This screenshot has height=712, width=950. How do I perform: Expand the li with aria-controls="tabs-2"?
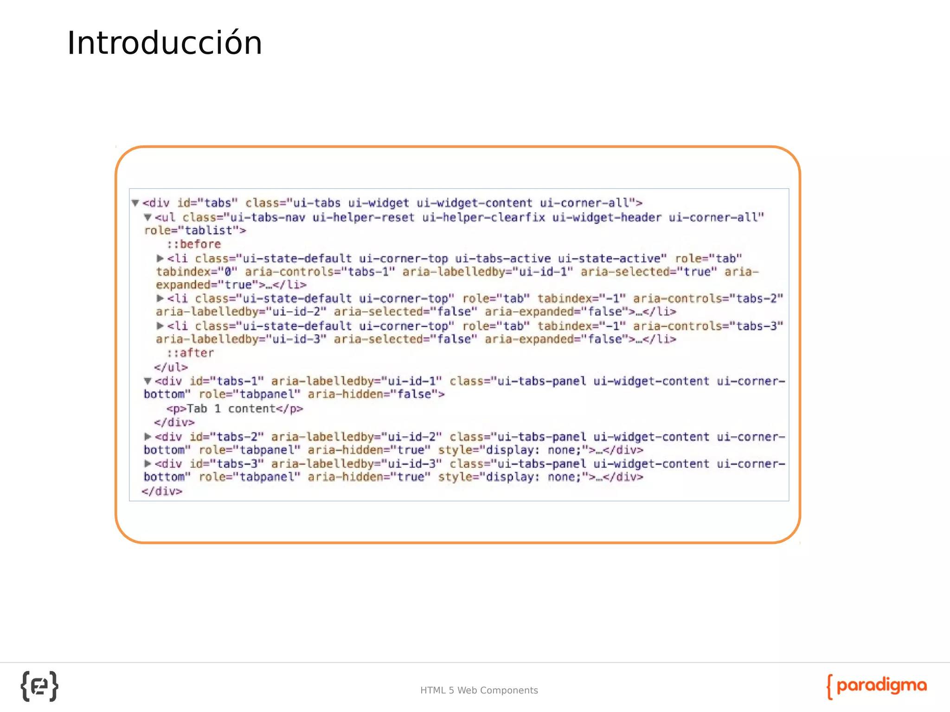160,299
